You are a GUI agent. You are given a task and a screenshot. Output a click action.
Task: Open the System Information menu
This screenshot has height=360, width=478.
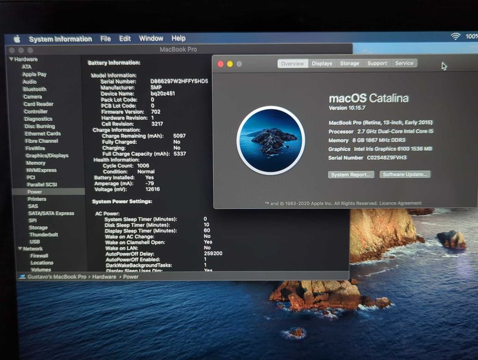(60, 39)
